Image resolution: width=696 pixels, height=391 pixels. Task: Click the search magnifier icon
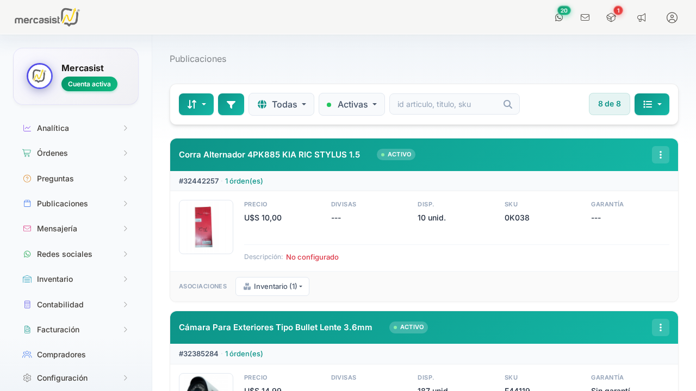click(508, 104)
